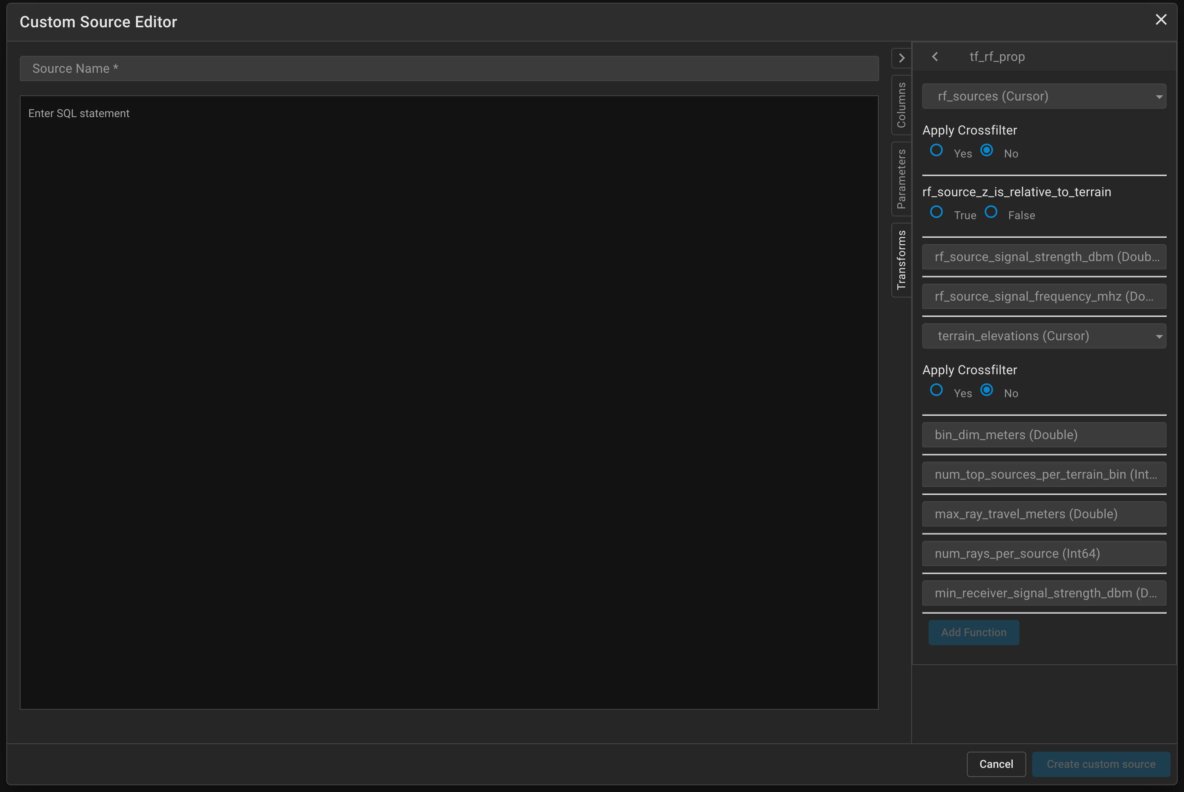Screen dimensions: 1184x792
Task: Switch to the Parameters tab
Action: pos(901,179)
